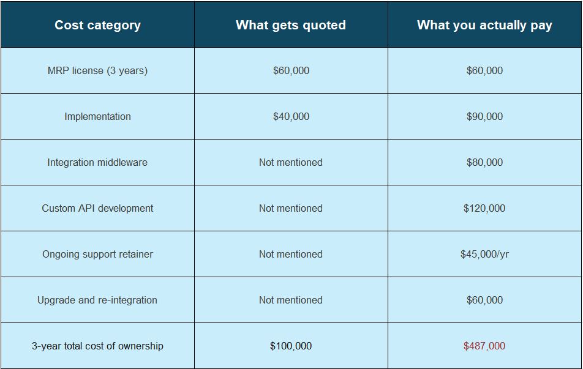Select the $120,000 custom API cost
This screenshot has height=369, width=583.
pyautogui.click(x=484, y=208)
